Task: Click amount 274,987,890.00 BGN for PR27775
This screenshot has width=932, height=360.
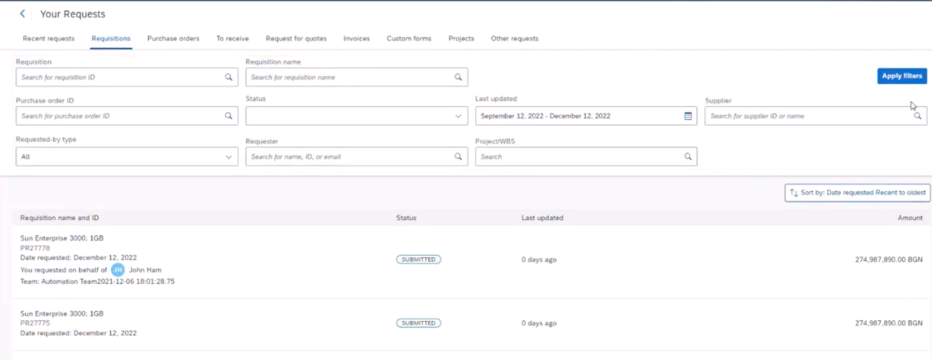Action: (x=889, y=323)
